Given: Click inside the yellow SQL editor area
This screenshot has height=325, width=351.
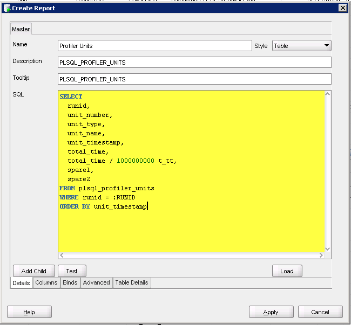Looking at the screenshot, I should [191, 226].
